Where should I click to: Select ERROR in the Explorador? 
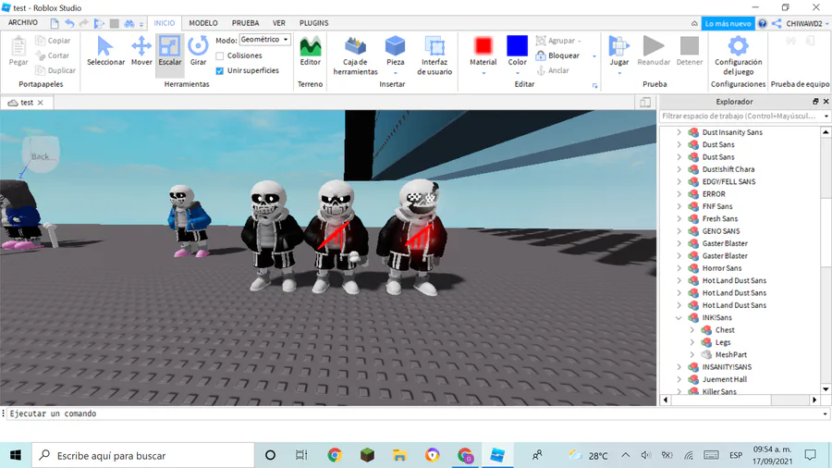(714, 193)
